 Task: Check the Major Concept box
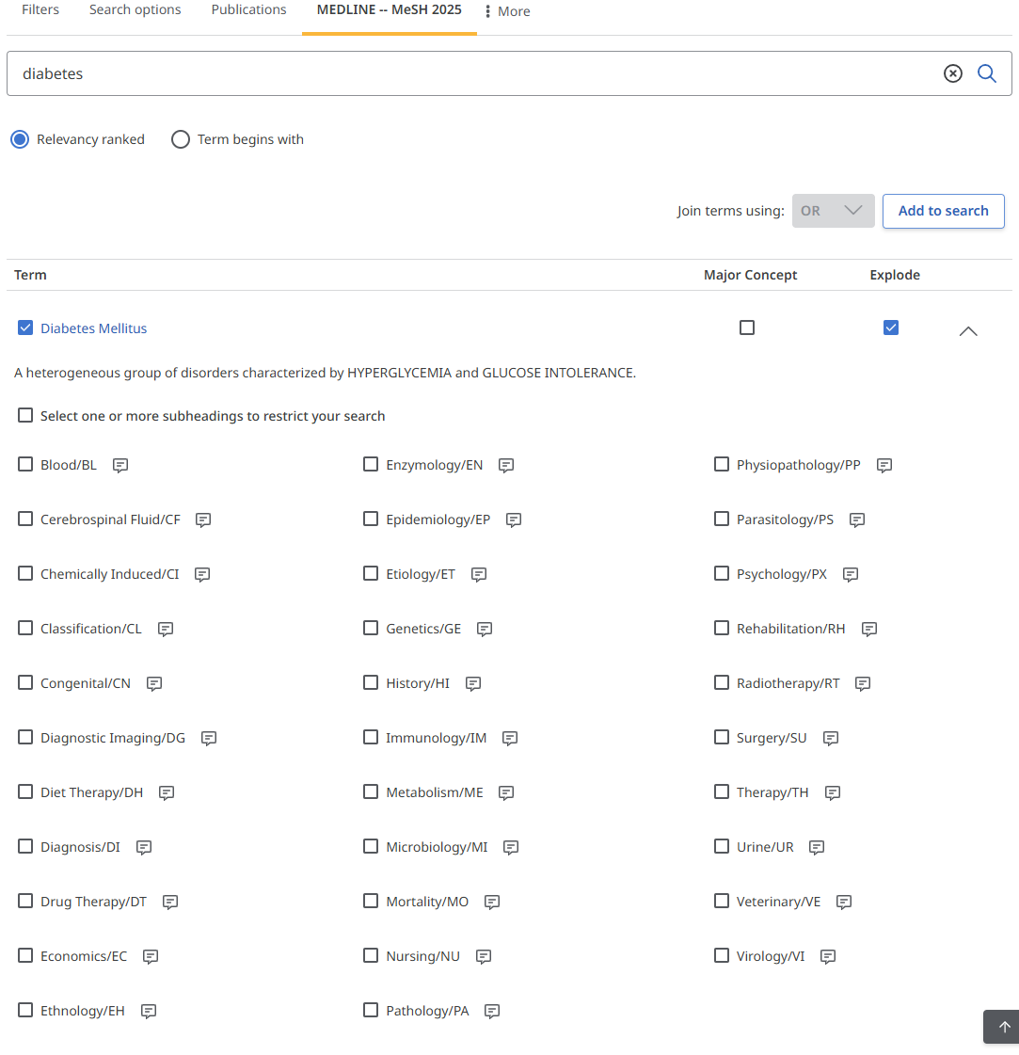[x=747, y=328]
